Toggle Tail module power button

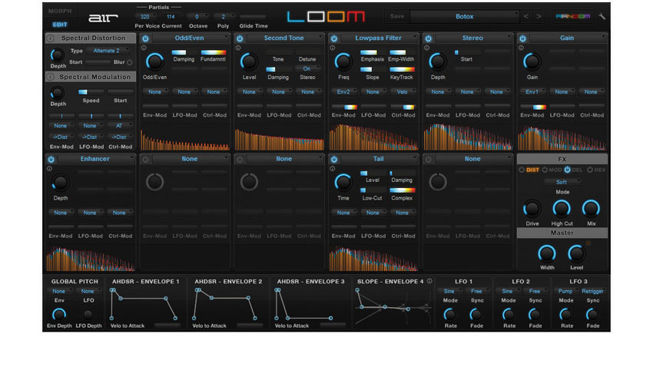click(334, 160)
